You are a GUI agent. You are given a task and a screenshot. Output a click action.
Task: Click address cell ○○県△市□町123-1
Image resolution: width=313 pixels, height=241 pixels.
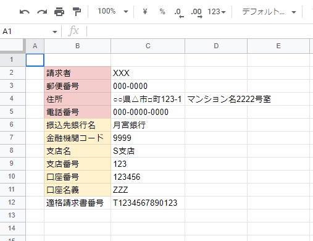click(x=148, y=99)
